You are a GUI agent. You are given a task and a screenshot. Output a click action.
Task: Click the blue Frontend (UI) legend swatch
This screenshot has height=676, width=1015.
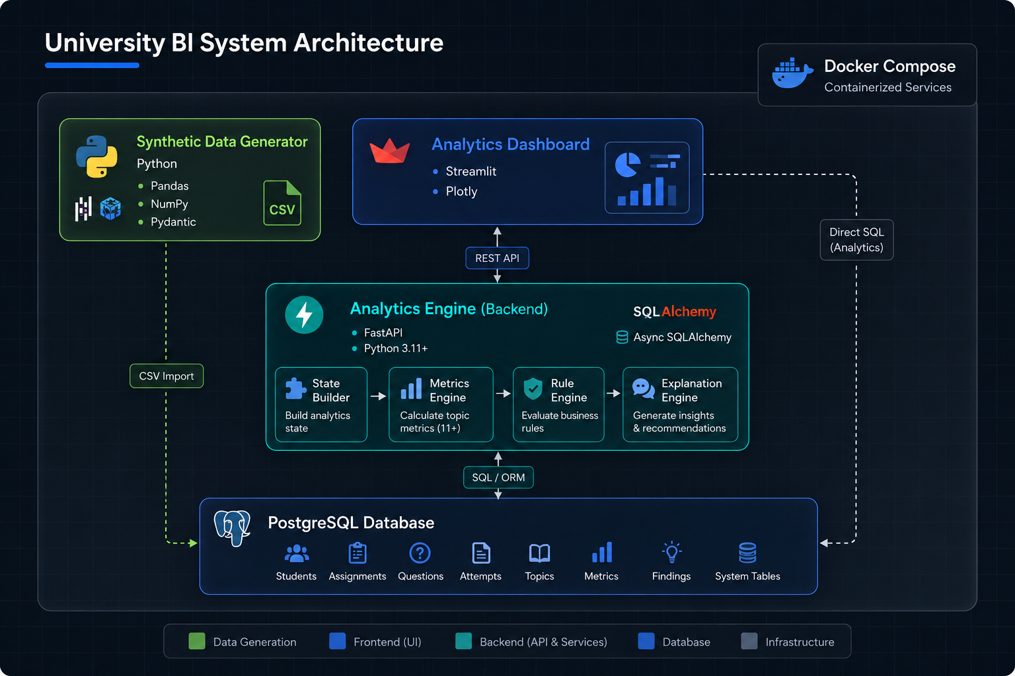[338, 641]
